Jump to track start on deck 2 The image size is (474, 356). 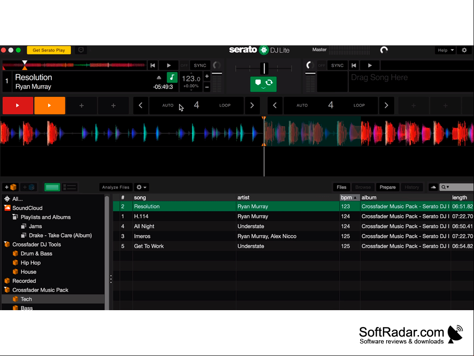point(354,65)
